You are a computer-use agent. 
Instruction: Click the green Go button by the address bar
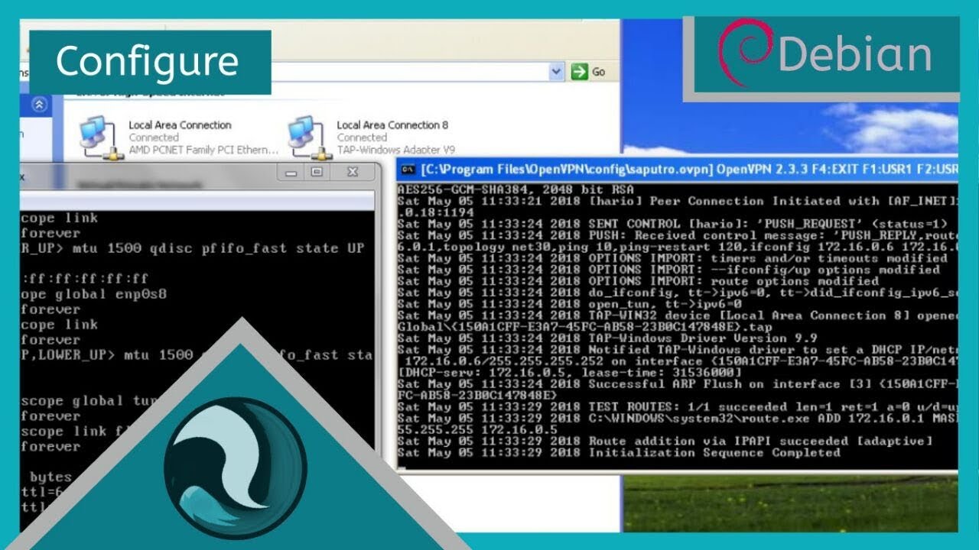[x=588, y=72]
